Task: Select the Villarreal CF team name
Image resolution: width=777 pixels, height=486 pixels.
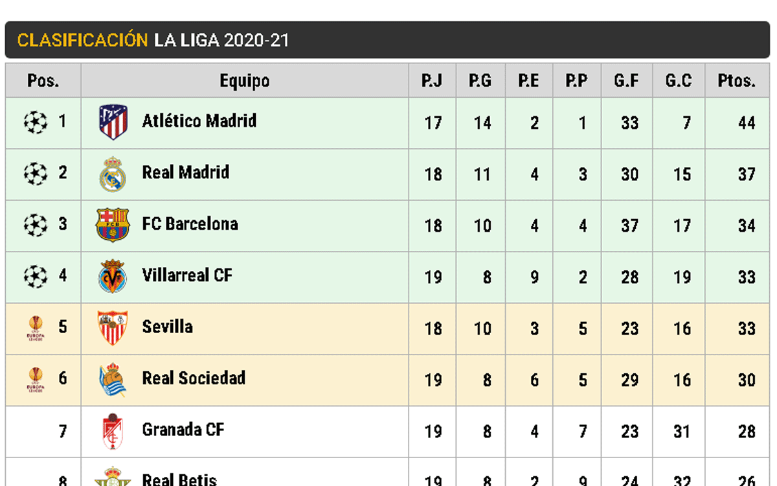Action: point(187,275)
